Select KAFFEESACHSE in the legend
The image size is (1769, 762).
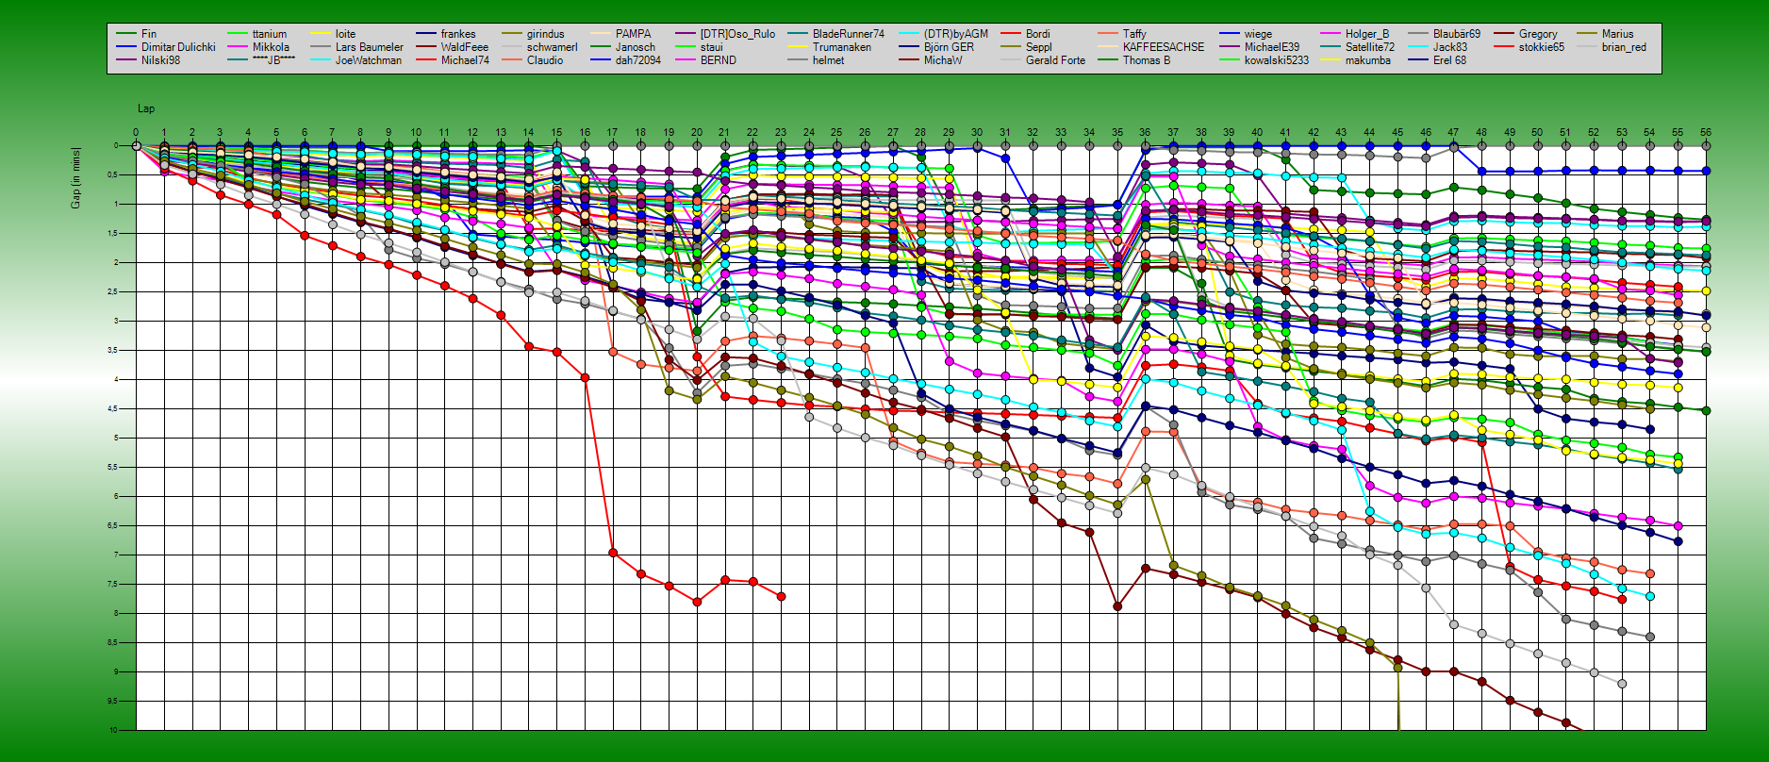pos(1163,47)
